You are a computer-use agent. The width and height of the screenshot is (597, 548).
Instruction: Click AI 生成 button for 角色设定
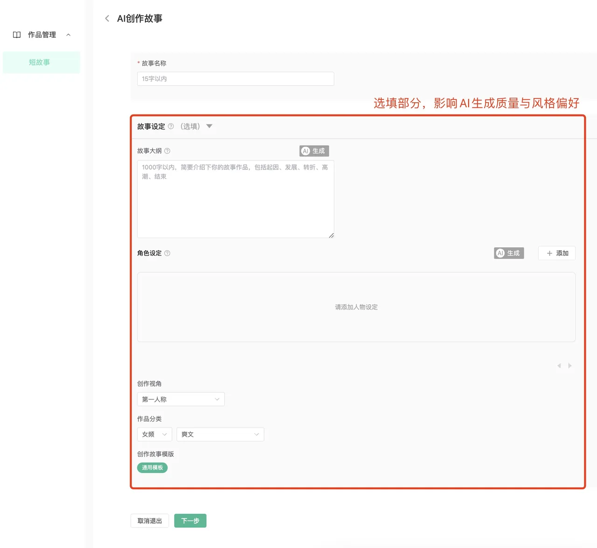click(x=509, y=253)
